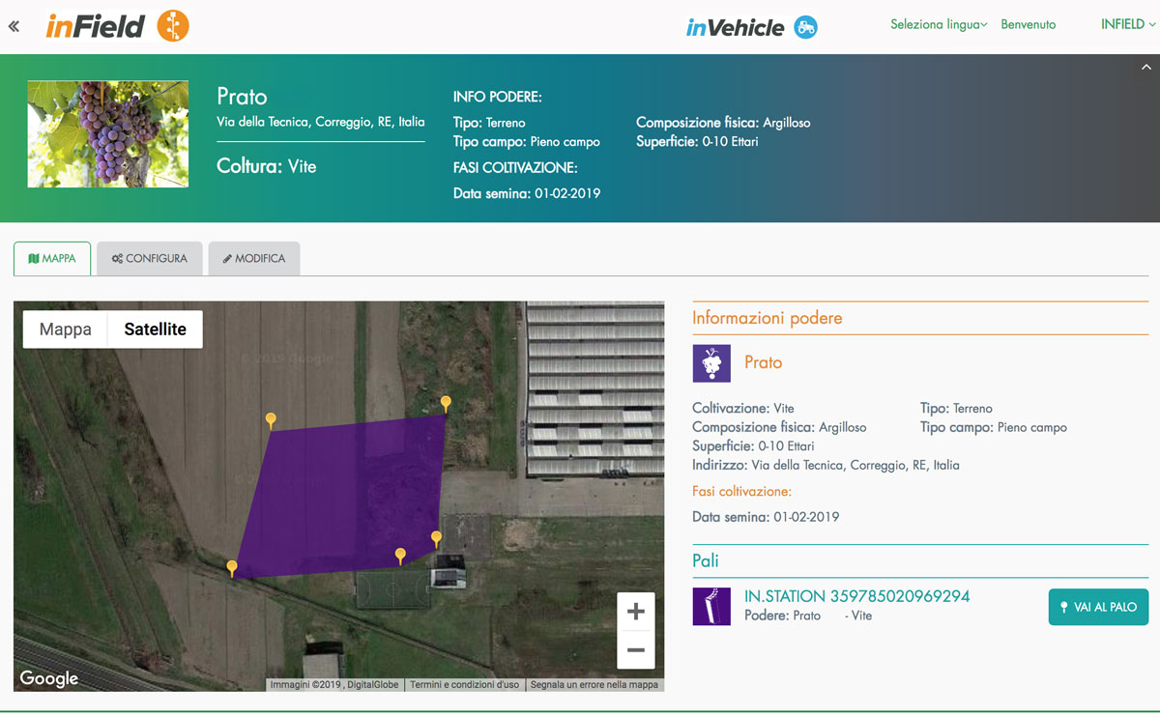The width and height of the screenshot is (1160, 717).
Task: Click the Pali section heading
Action: [x=706, y=560]
